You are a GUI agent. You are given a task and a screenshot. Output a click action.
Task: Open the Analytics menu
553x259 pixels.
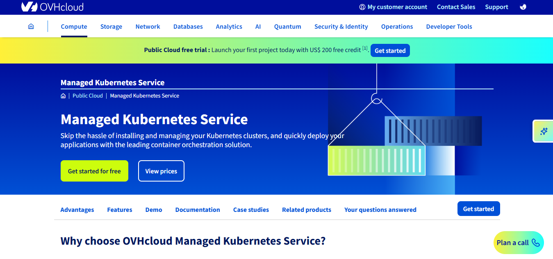pyautogui.click(x=229, y=27)
